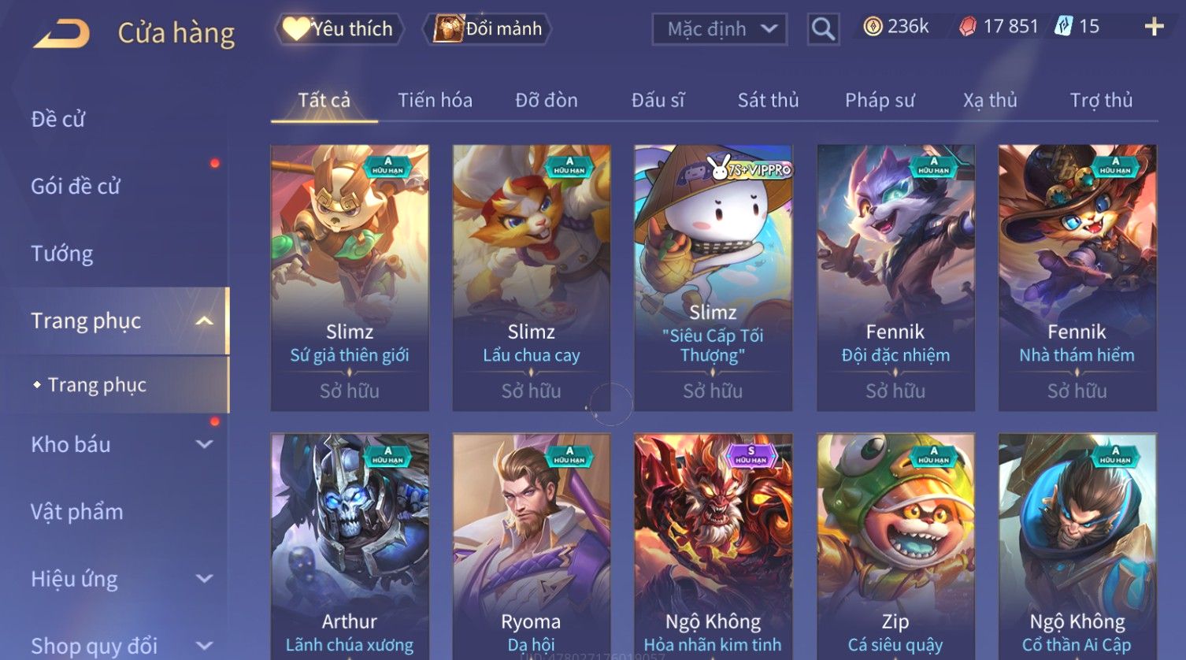Expand the Hiệu ứng sidebar section
Image resolution: width=1186 pixels, height=660 pixels.
pos(204,579)
